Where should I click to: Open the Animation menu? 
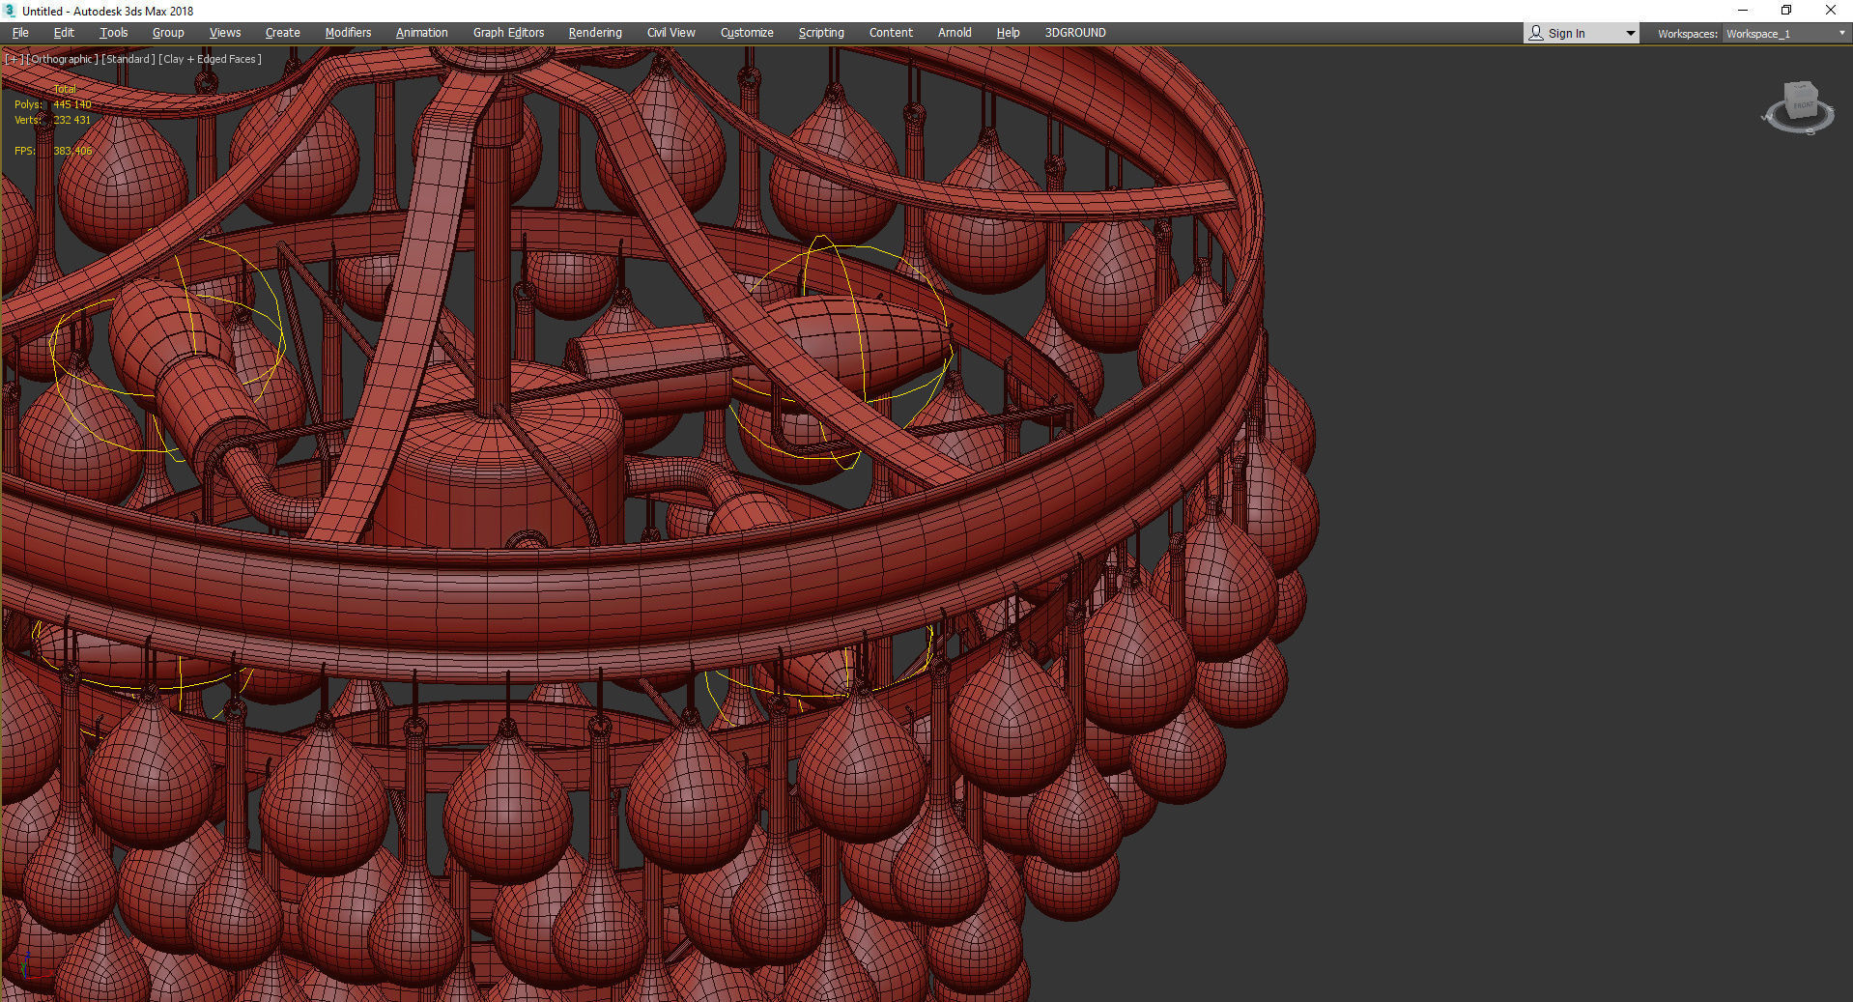(422, 33)
